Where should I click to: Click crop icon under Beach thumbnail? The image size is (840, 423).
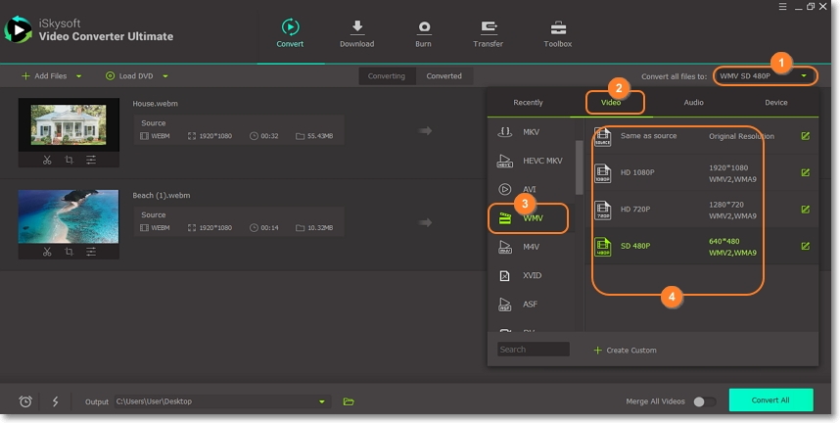69,252
